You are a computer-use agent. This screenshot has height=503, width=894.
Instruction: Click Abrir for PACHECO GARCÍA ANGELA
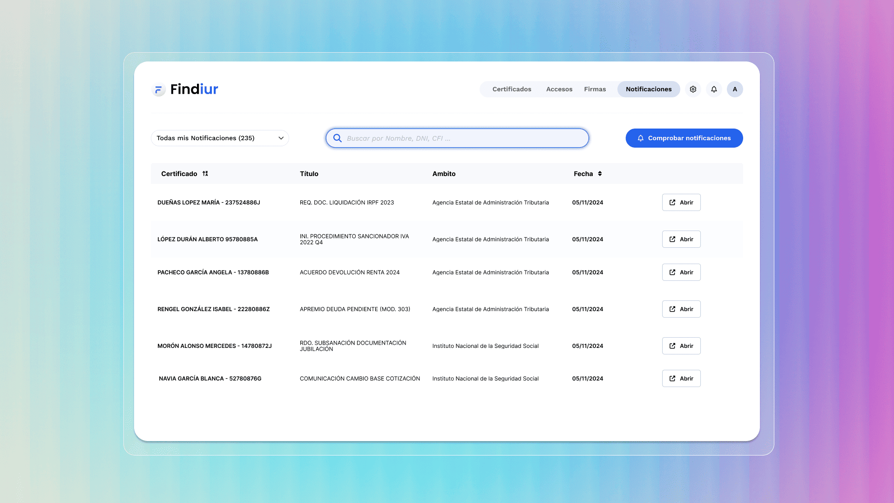681,272
